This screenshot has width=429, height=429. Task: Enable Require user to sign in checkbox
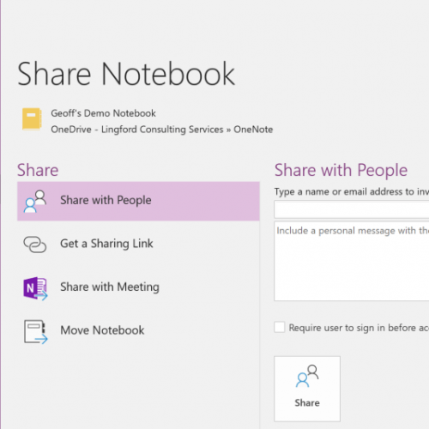coord(280,327)
